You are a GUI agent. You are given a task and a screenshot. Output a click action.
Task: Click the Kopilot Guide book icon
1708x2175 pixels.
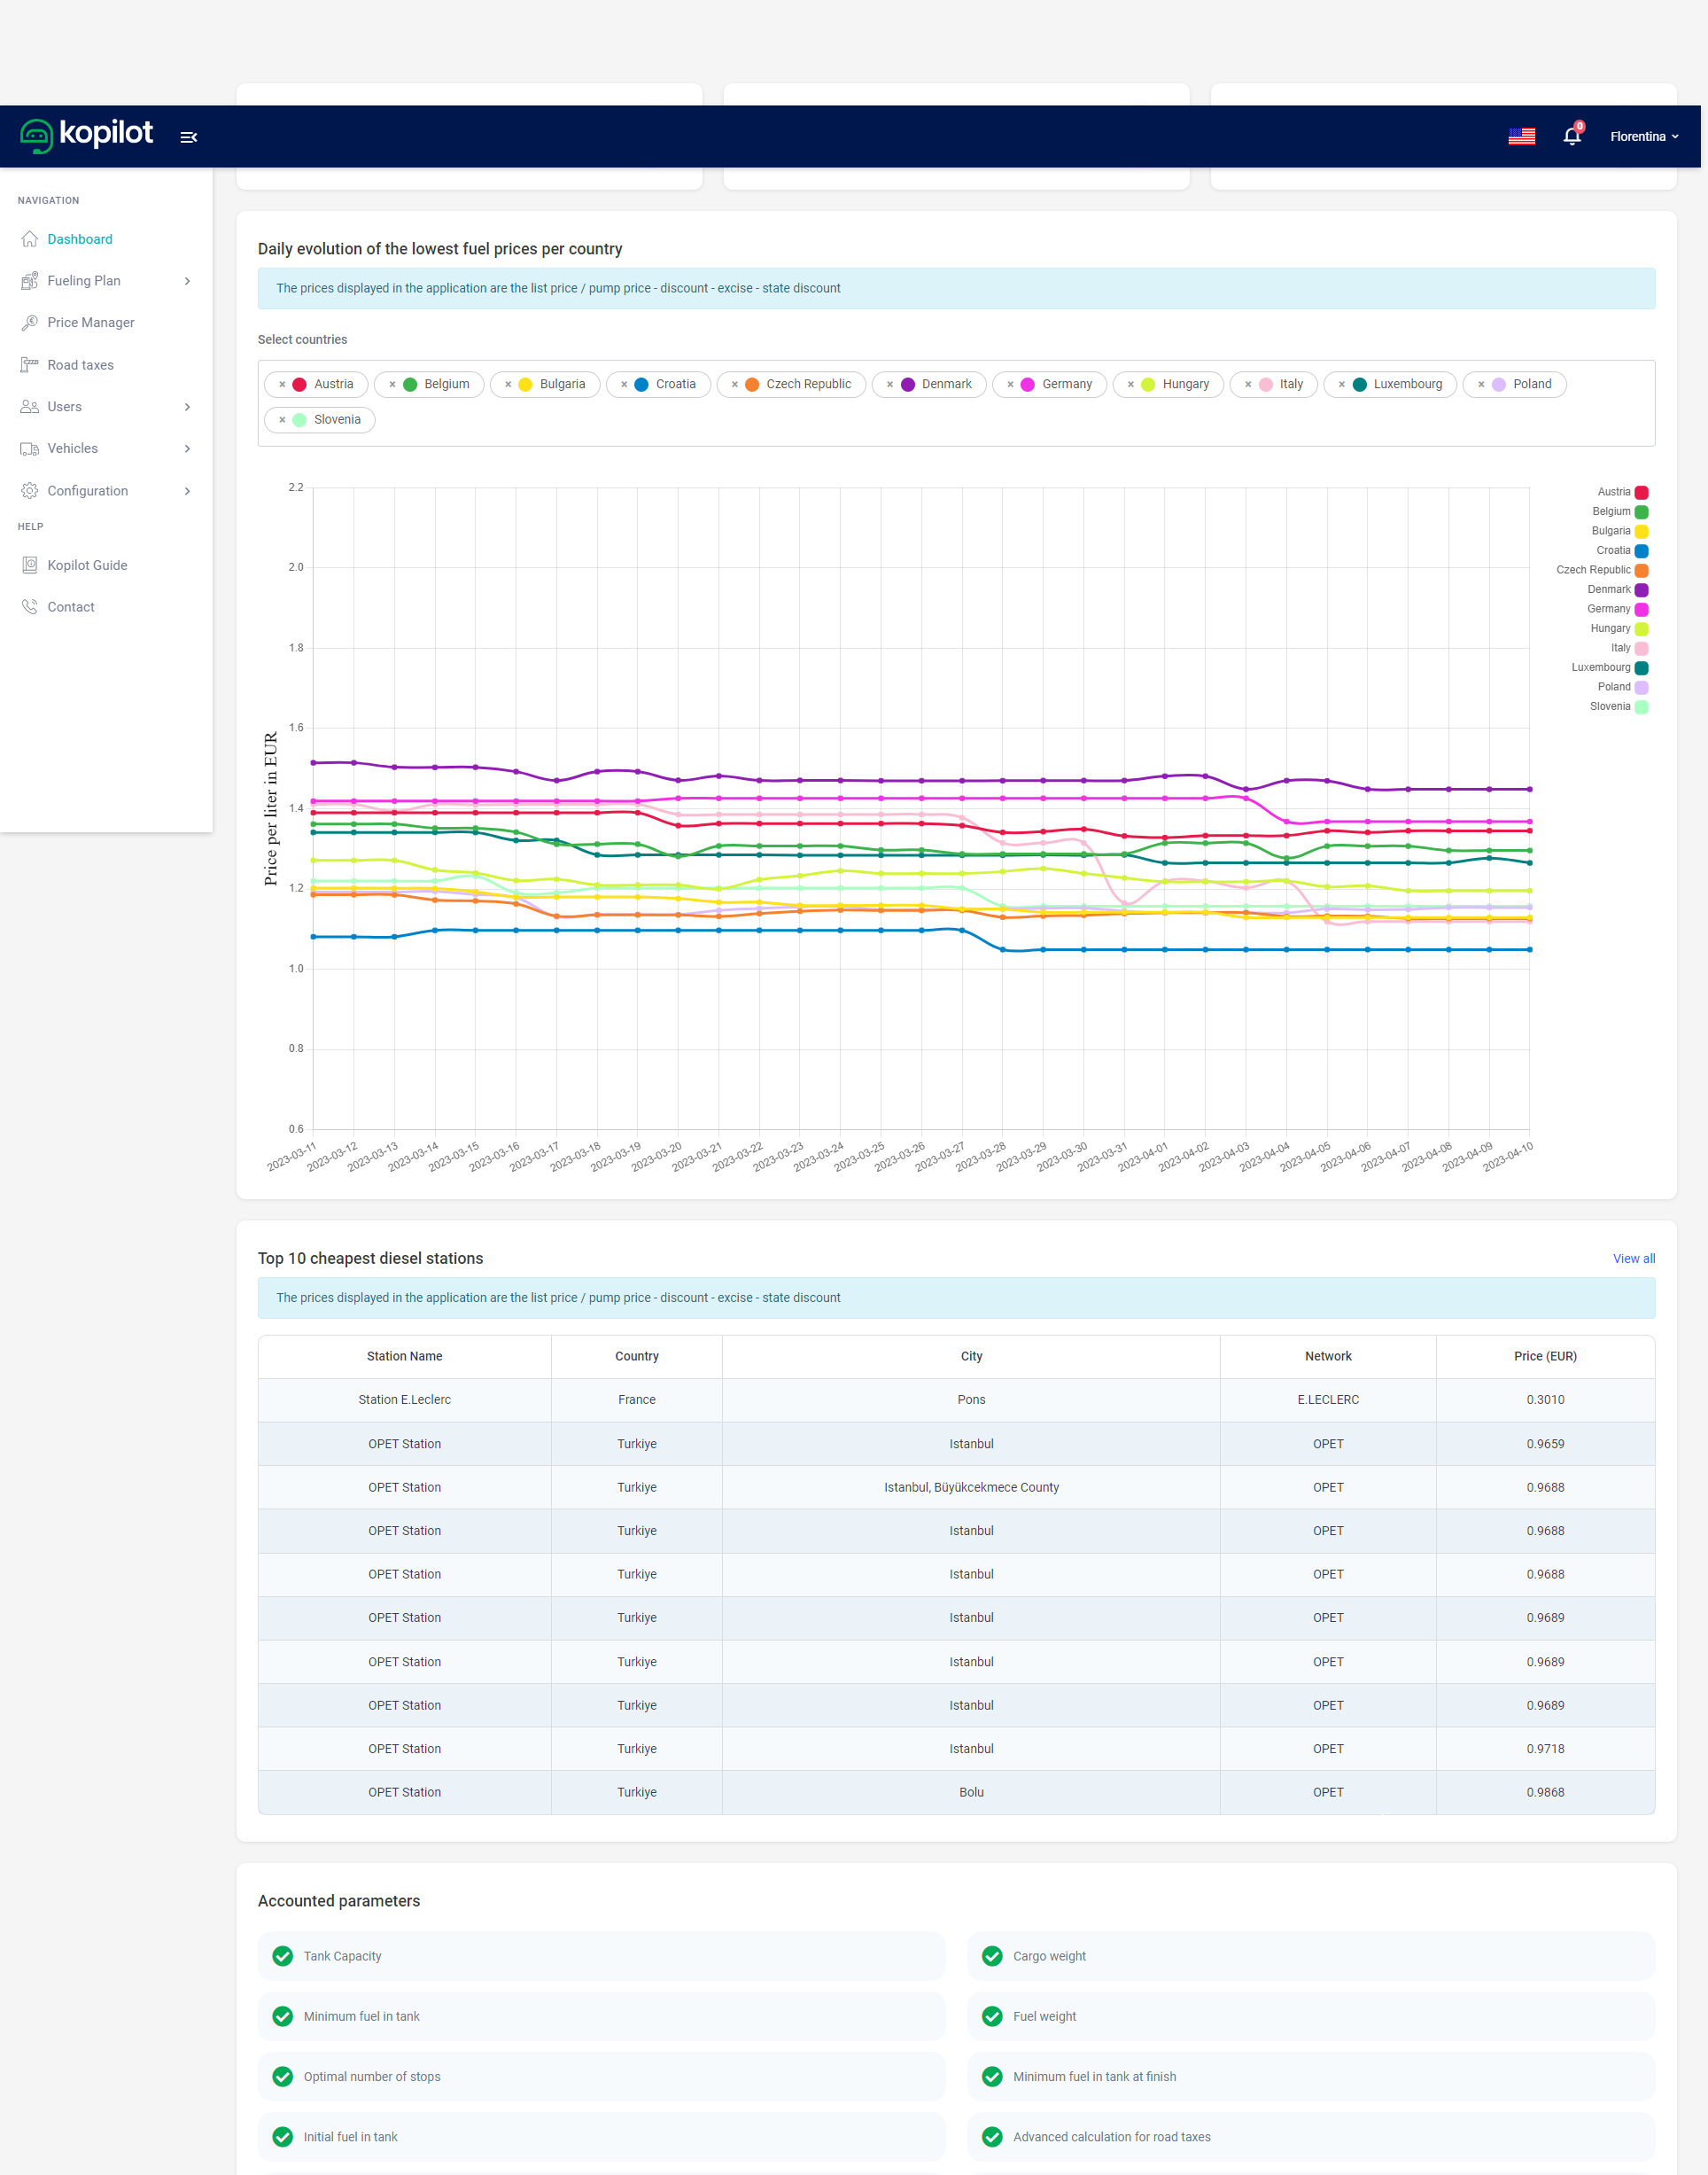click(x=29, y=565)
